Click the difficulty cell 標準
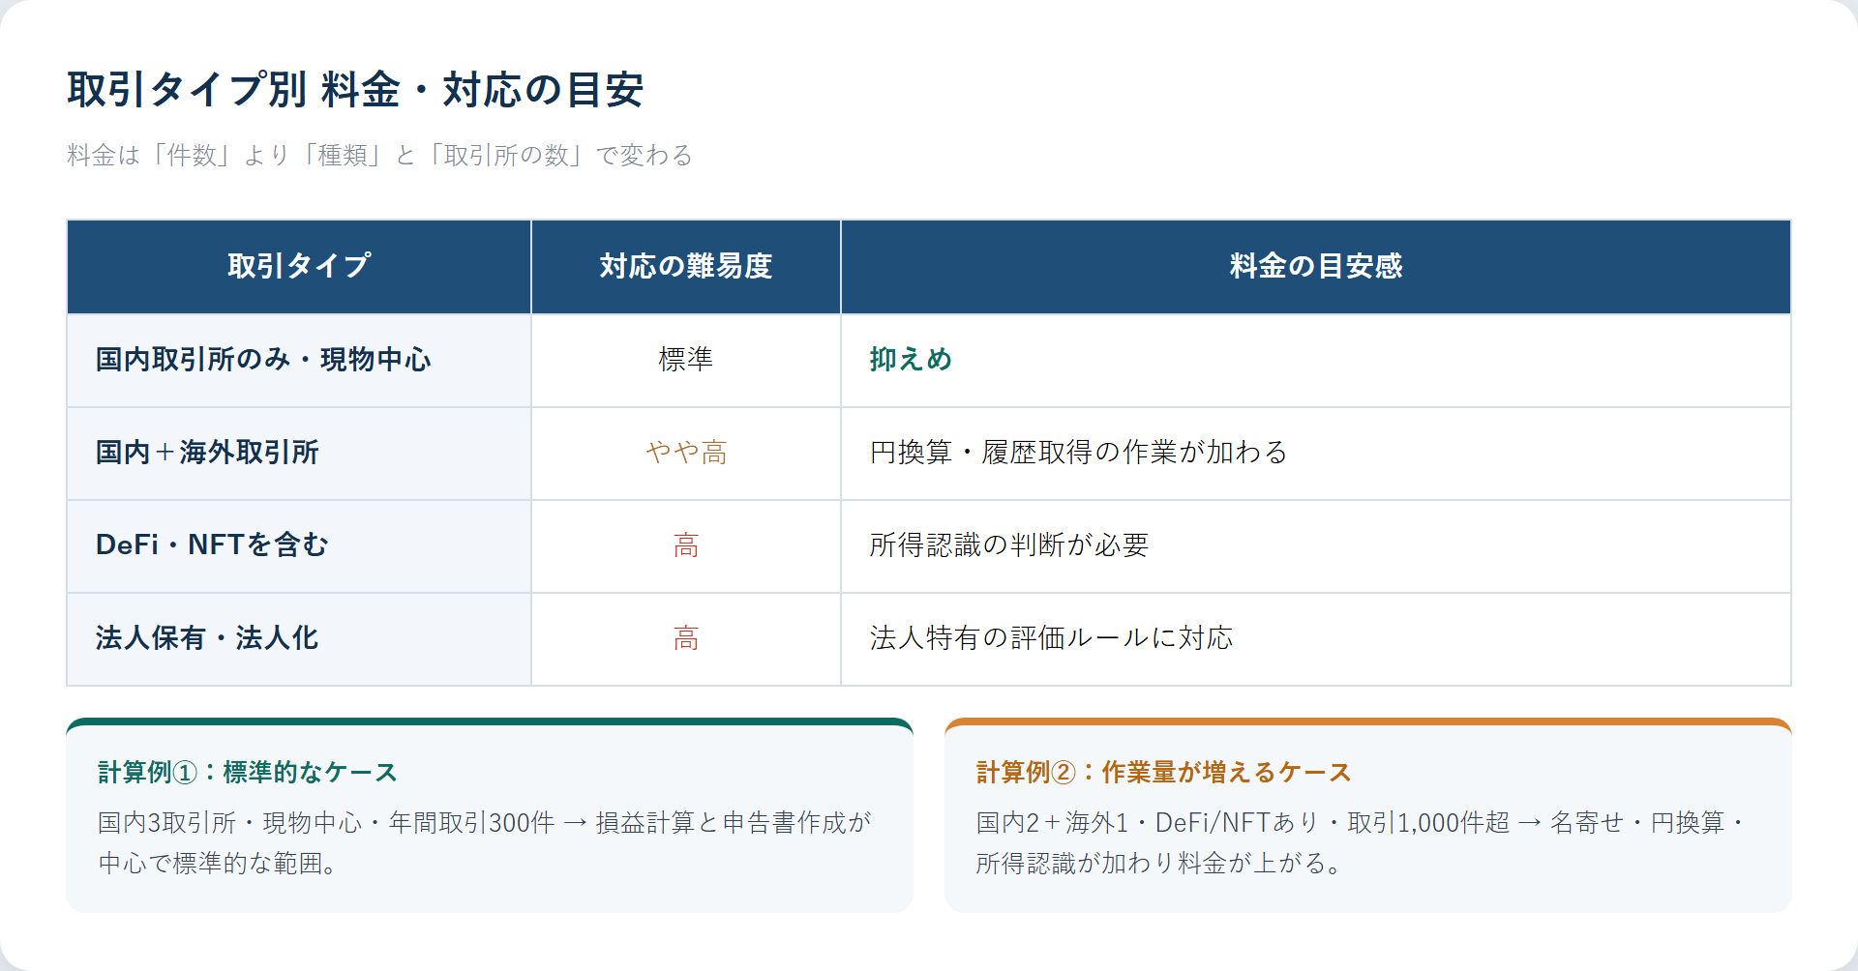Screen dimensions: 1858x971 point(686,360)
